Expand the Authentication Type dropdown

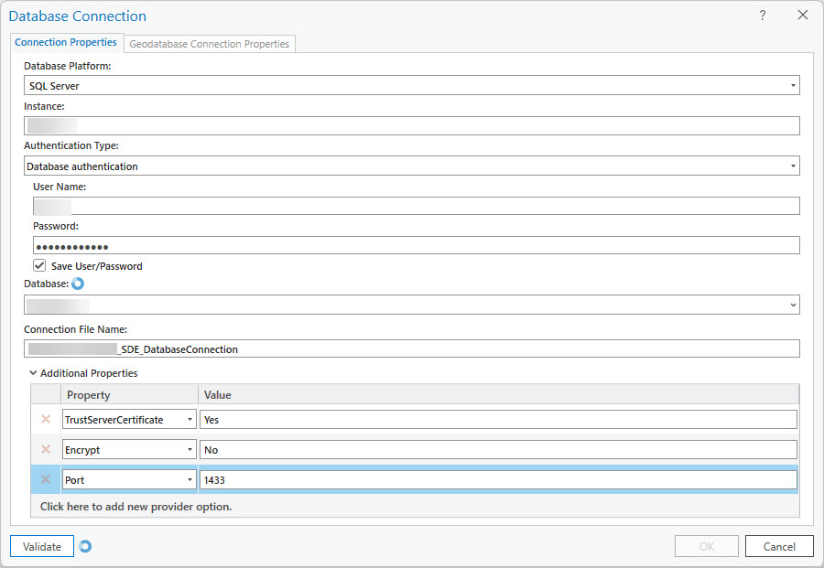coord(792,166)
